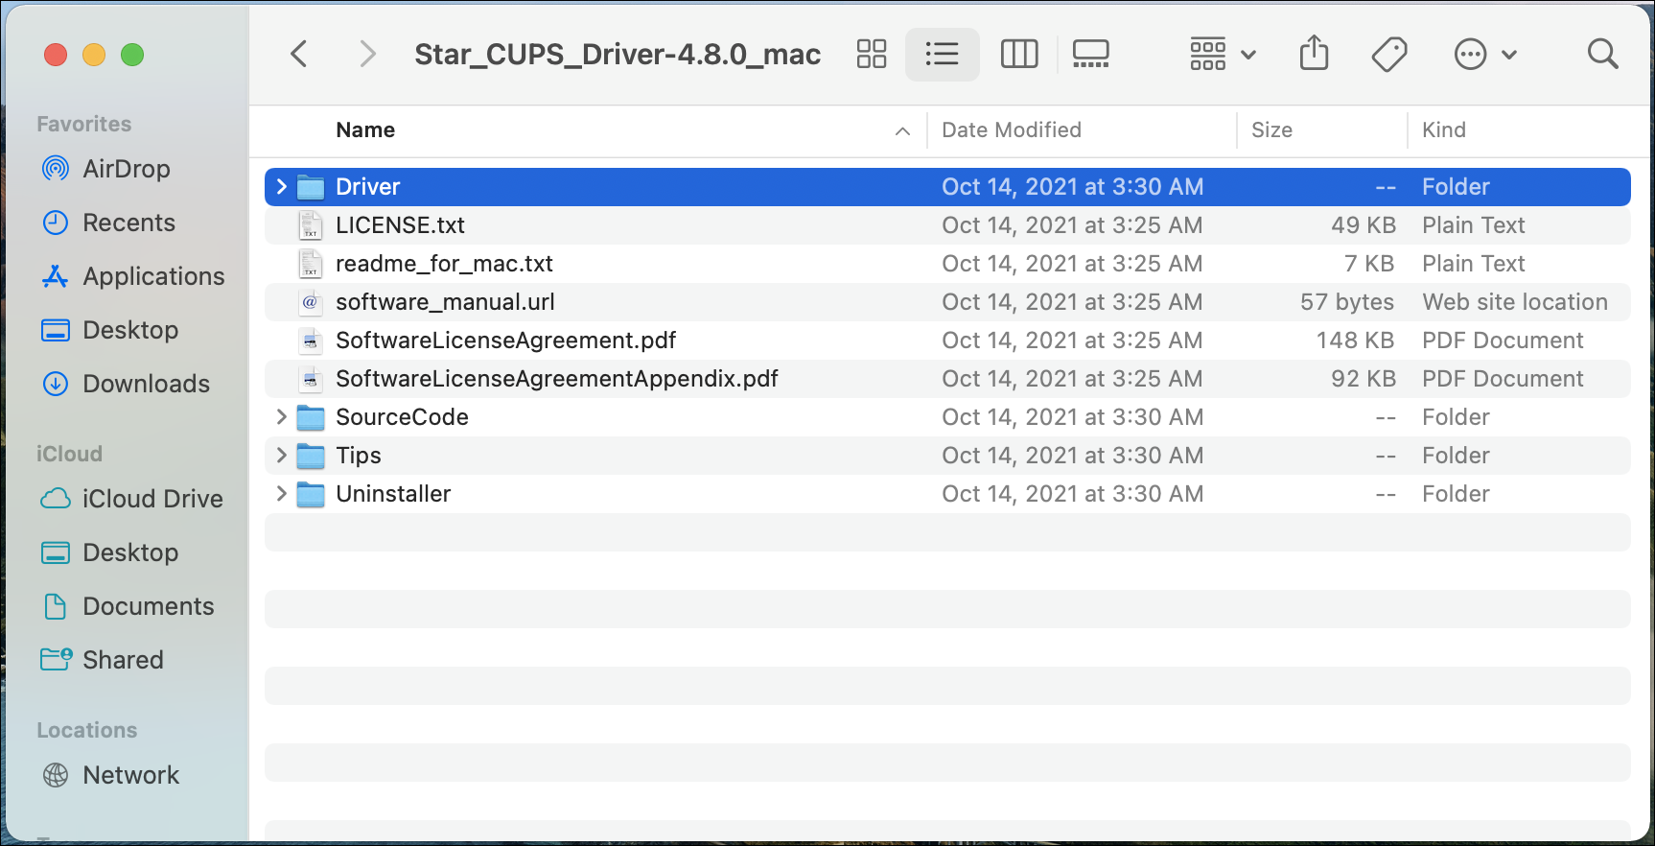Sort by the Kind column header
The height and width of the screenshot is (846, 1655).
coord(1443,130)
